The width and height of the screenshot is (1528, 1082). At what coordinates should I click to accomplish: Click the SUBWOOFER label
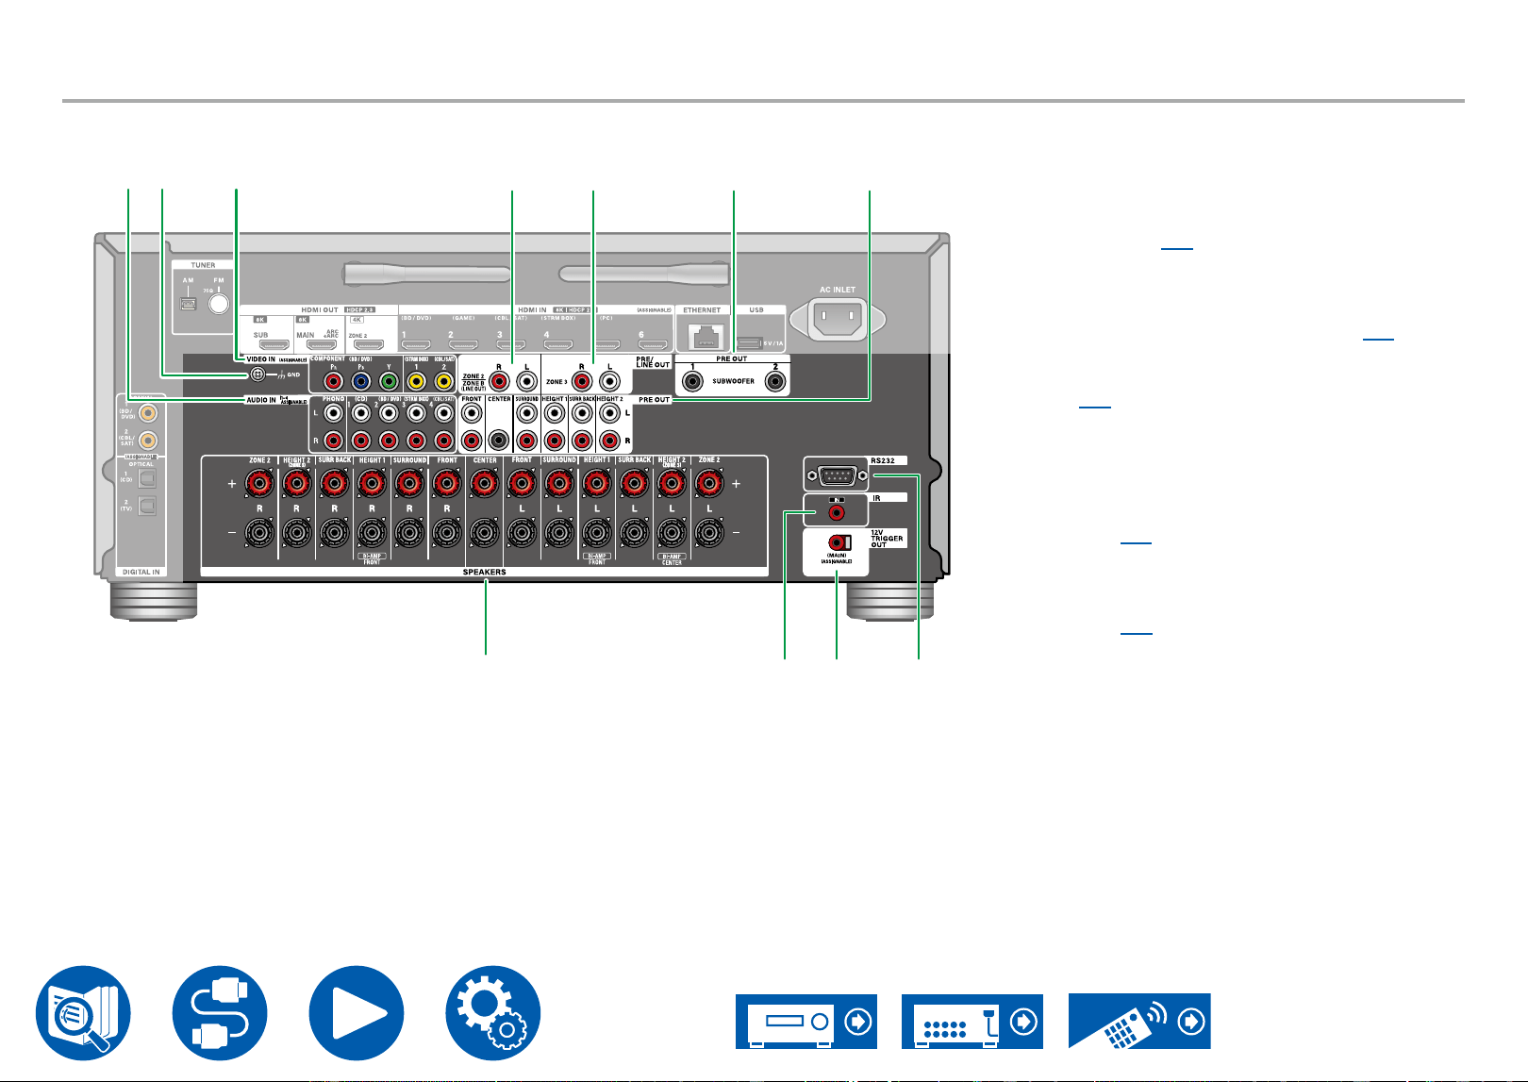click(734, 381)
